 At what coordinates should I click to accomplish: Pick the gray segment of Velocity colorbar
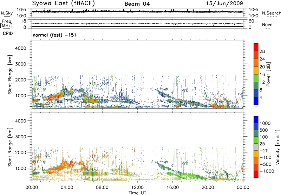(x=256, y=147)
